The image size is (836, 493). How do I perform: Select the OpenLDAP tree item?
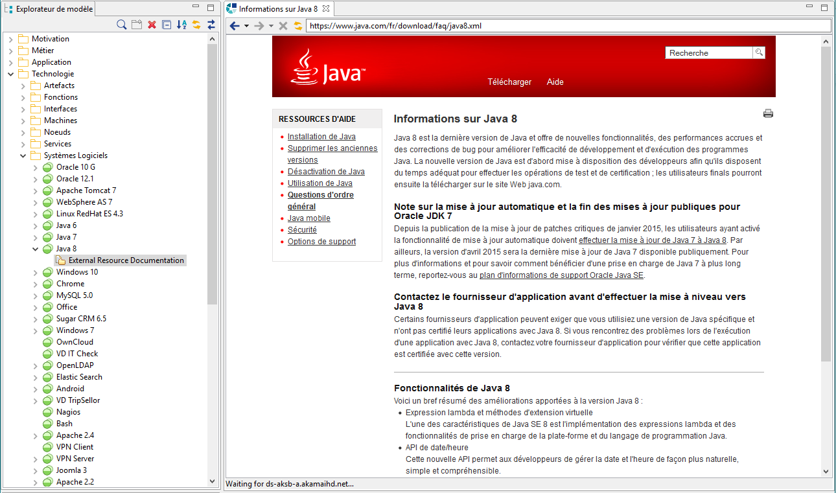click(75, 365)
